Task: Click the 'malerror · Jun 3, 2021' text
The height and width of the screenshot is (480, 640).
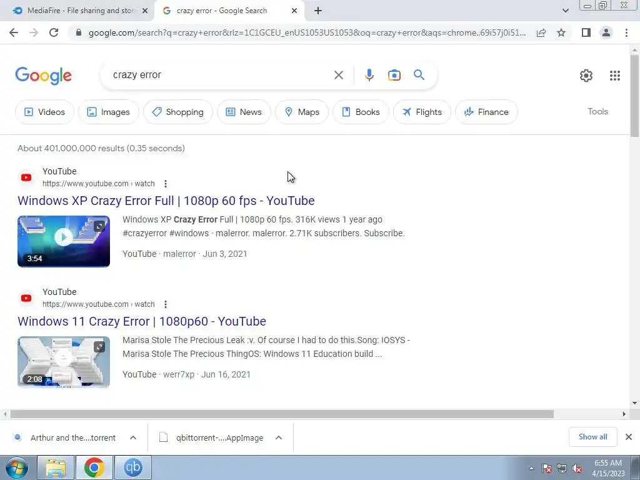Action: pos(205,254)
